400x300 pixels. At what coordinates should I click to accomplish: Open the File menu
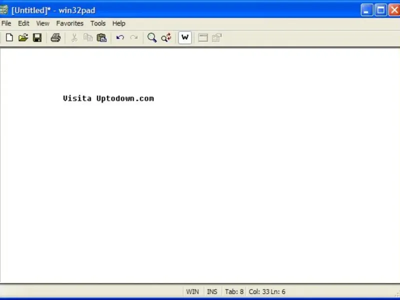[x=6, y=23]
